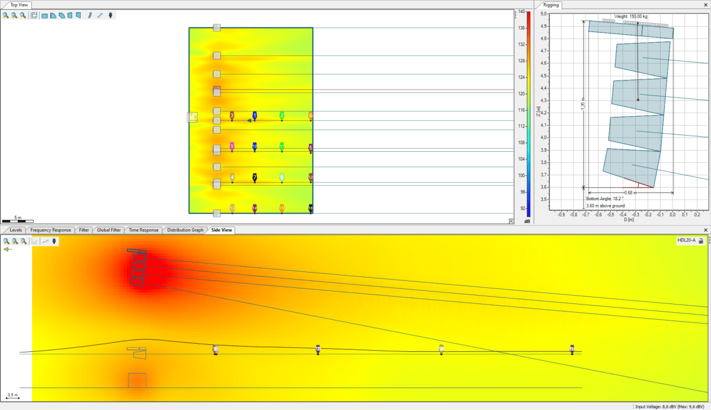Screen dimensions: 711x410
Task: Select the rectangle audience area shape tool
Action: [x=44, y=15]
